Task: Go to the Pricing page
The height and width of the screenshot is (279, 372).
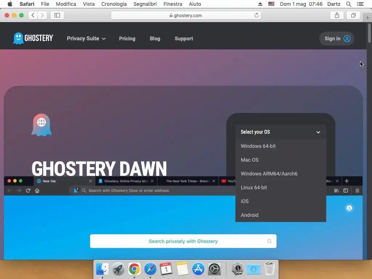Action: tap(127, 39)
